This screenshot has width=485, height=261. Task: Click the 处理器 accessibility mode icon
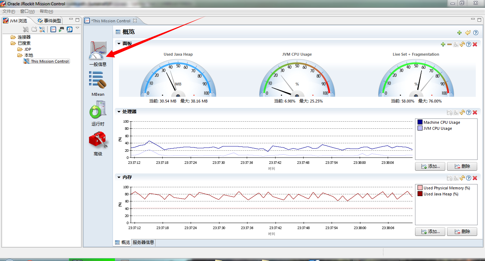[456, 112]
